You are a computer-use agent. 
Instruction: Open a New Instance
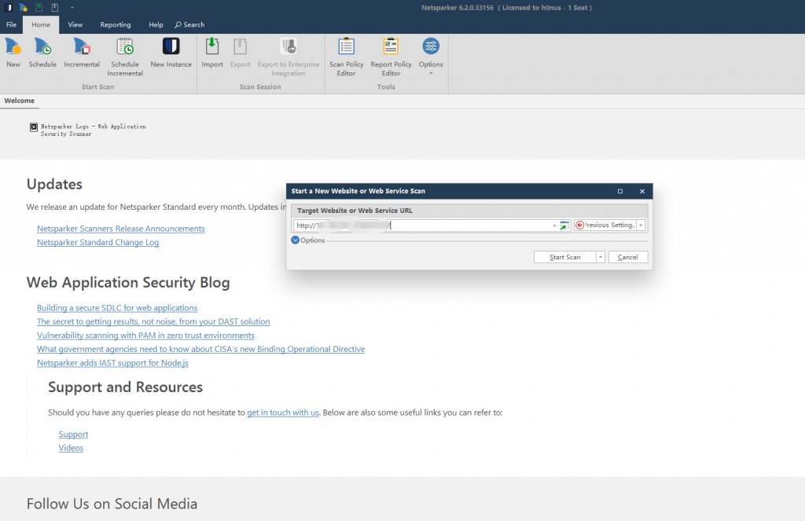tap(171, 53)
